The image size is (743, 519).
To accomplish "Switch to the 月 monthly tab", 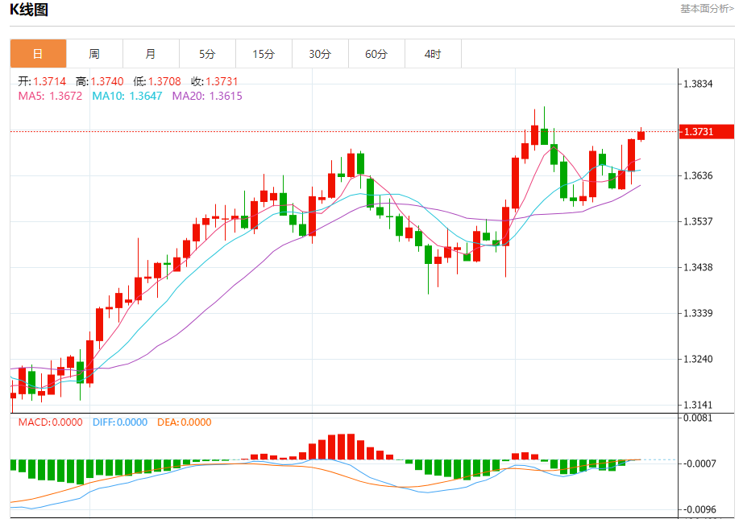I will tap(152, 54).
